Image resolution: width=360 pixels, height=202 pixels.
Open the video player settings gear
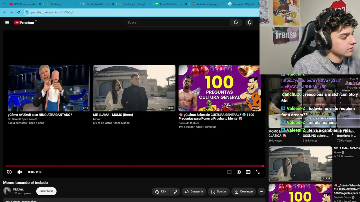[239, 172]
